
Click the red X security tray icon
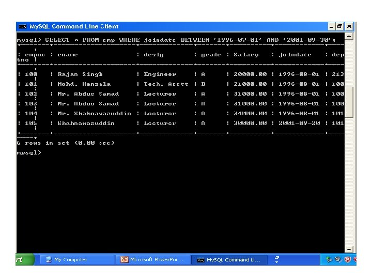(348, 259)
